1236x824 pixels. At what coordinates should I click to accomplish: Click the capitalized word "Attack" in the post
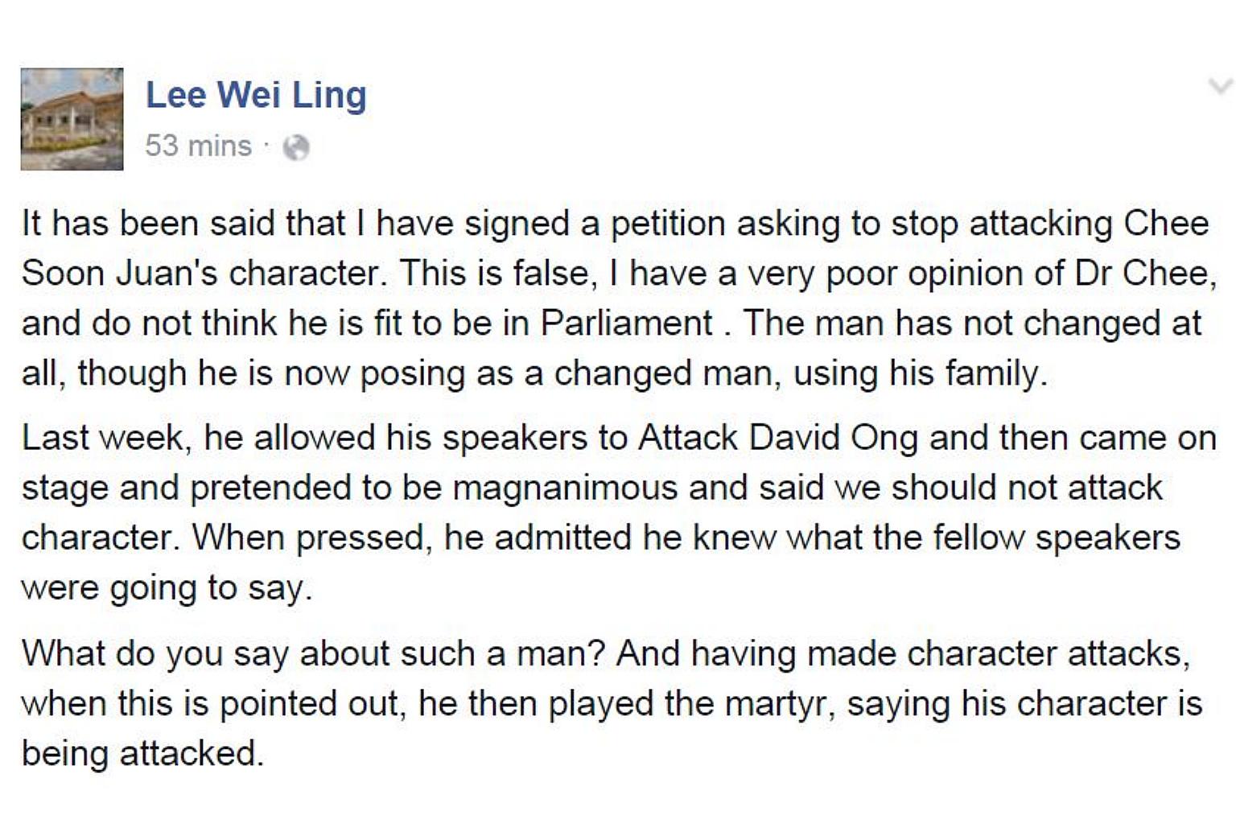(688, 439)
